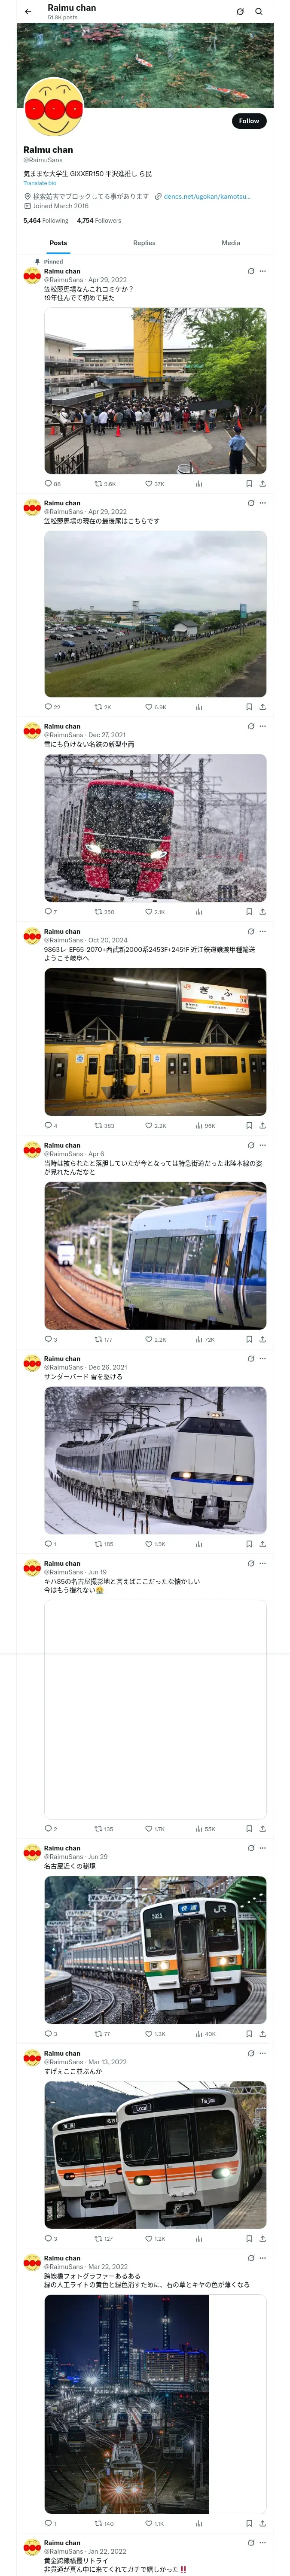The width and height of the screenshot is (290, 2576).
Task: Switch to the Media tab
Action: click(x=231, y=243)
